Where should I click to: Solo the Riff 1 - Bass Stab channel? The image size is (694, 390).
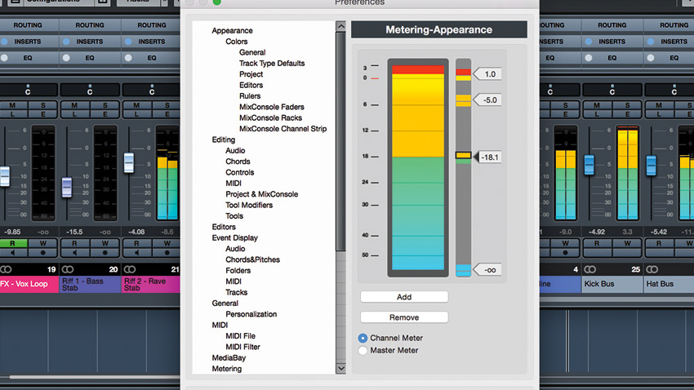[x=105, y=105]
